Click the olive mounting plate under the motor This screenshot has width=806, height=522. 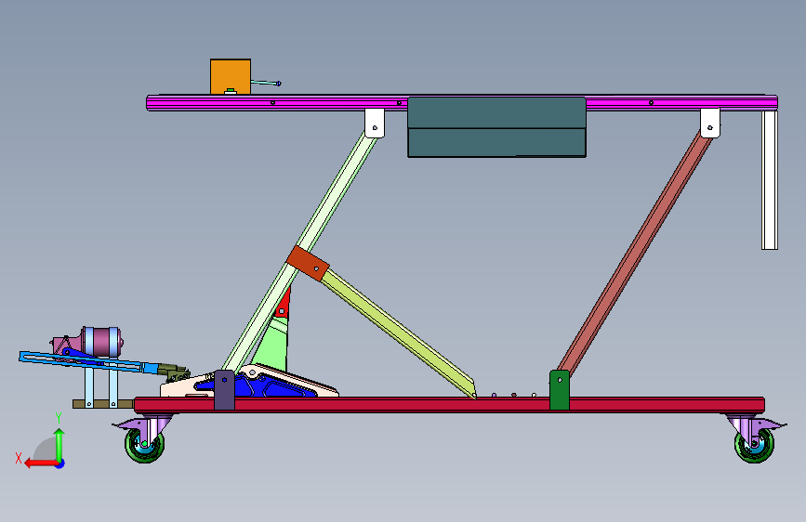click(x=103, y=404)
